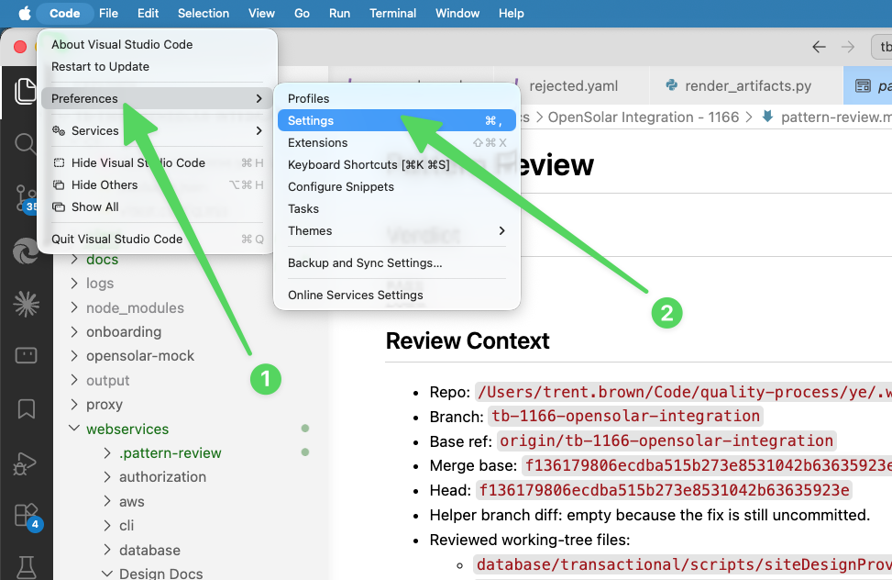
Task: Collapse the Design Docs folder
Action: tap(107, 574)
